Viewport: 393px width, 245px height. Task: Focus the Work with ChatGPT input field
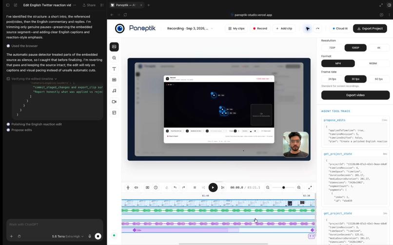(x=55, y=225)
